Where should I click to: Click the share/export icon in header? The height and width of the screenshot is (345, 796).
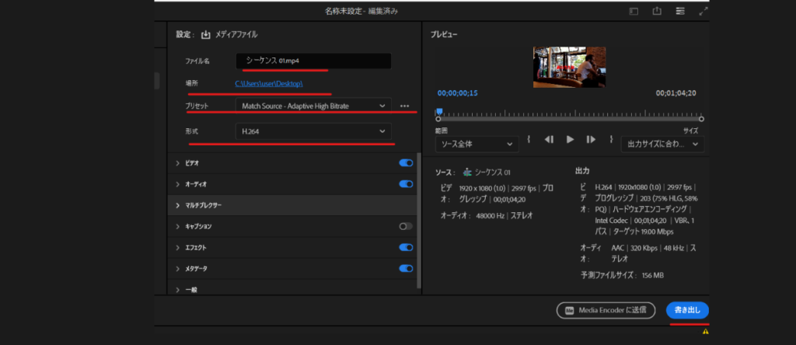point(657,11)
